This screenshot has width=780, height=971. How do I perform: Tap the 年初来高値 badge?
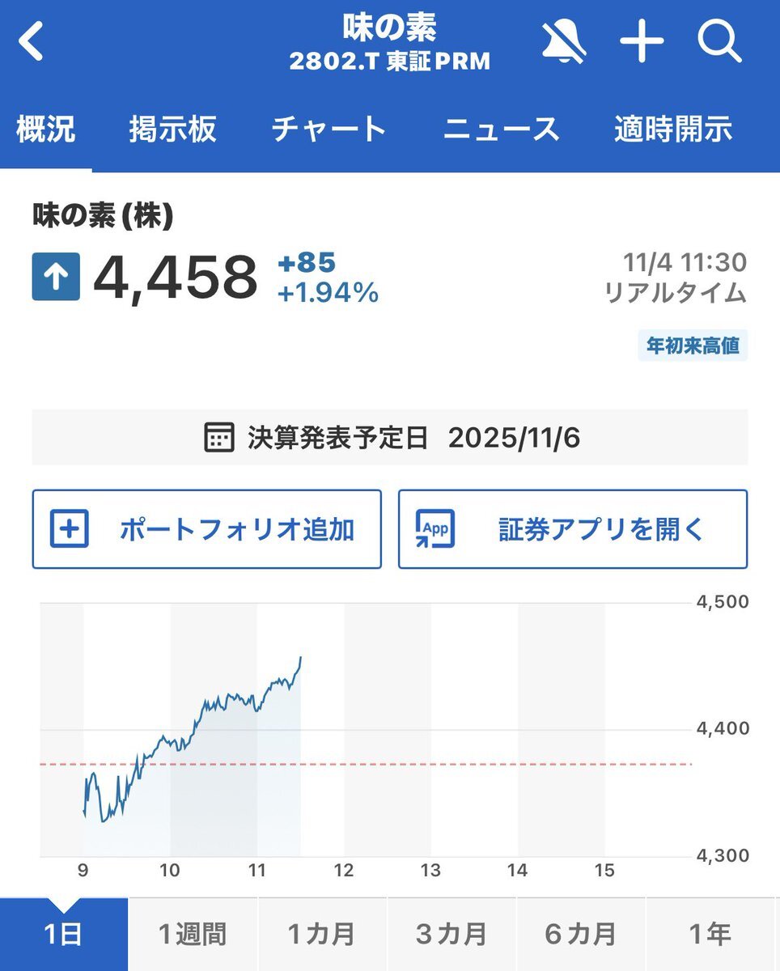(693, 346)
